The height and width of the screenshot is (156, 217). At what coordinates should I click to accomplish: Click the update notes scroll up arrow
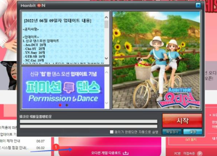[106, 17]
